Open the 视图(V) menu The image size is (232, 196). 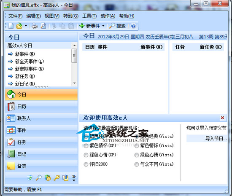tap(52, 16)
